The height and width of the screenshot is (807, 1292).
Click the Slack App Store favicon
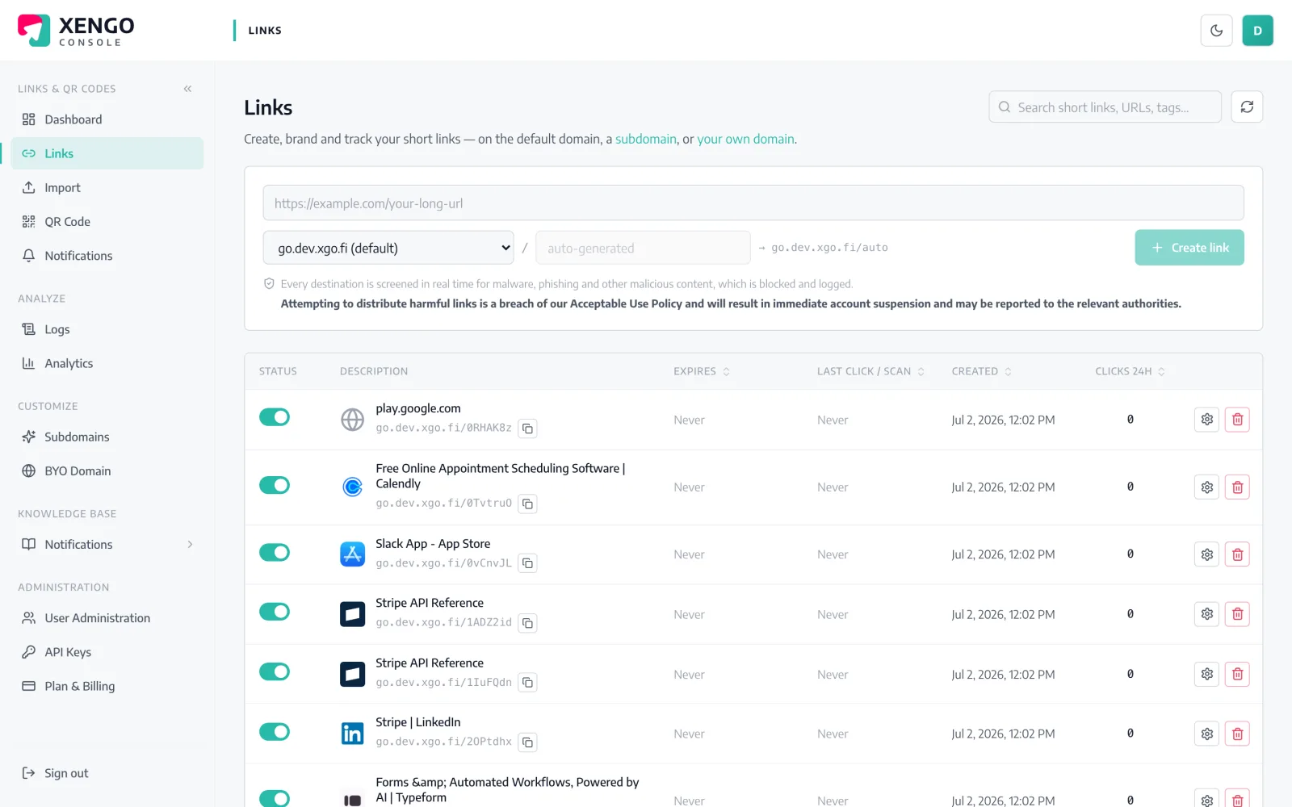coord(352,554)
